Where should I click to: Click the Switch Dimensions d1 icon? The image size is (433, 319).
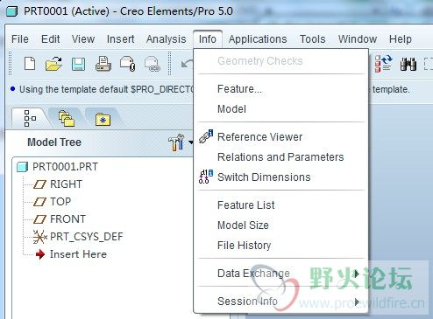coord(206,177)
